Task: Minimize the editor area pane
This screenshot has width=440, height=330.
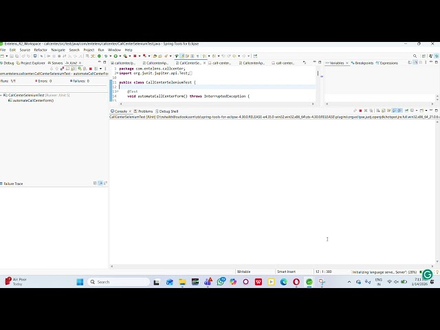Action: point(313,63)
